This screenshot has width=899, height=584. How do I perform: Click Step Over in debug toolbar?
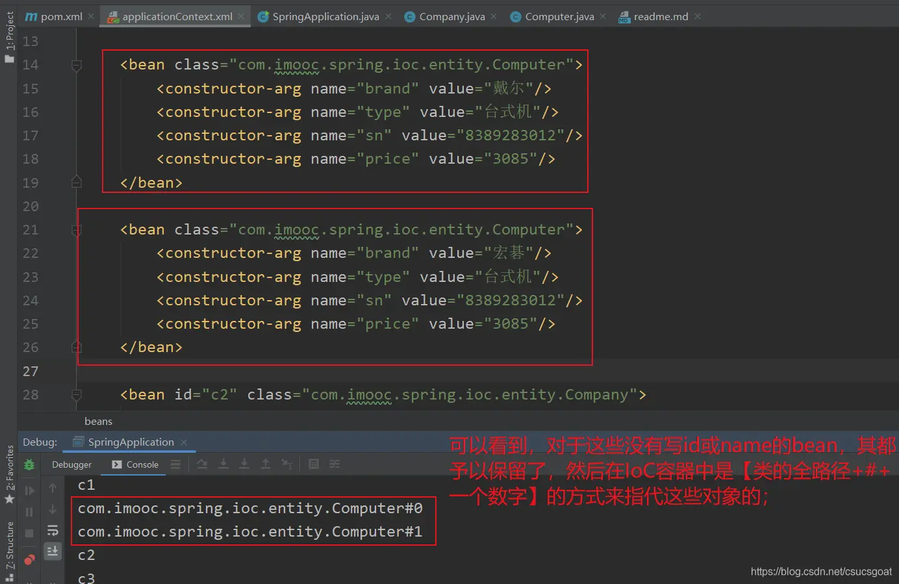coord(202,464)
